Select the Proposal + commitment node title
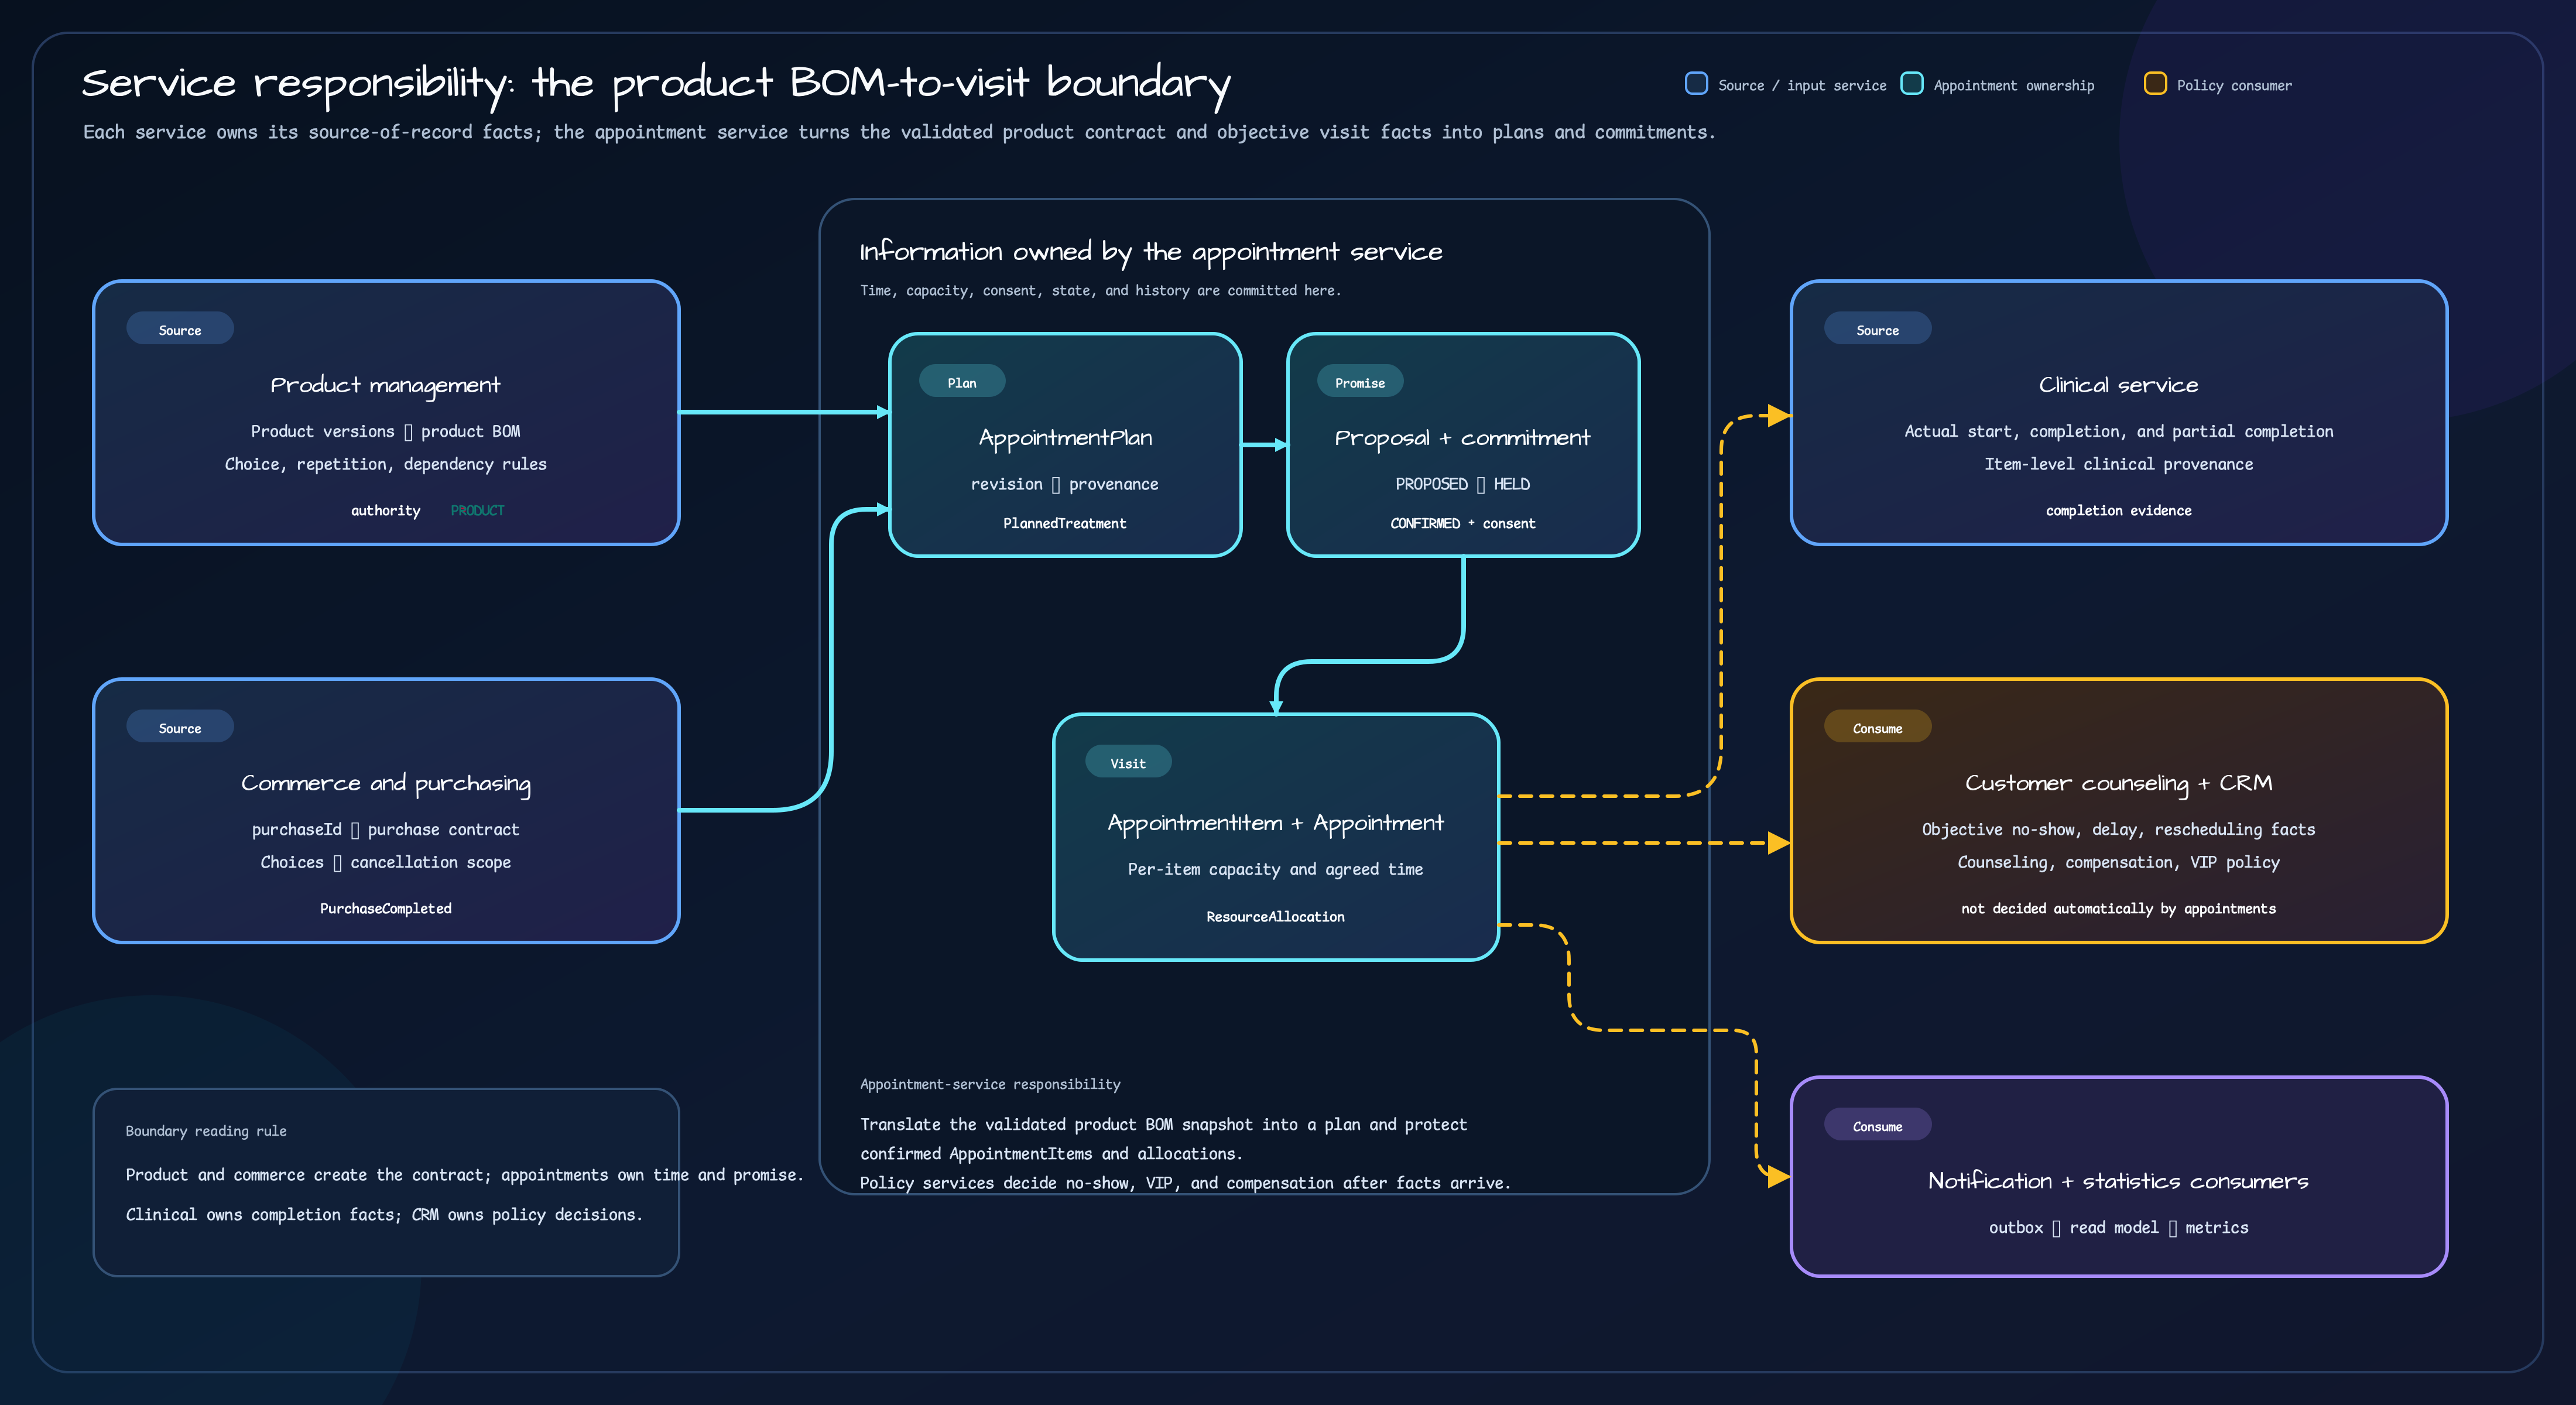The width and height of the screenshot is (2576, 1405). click(x=1462, y=438)
